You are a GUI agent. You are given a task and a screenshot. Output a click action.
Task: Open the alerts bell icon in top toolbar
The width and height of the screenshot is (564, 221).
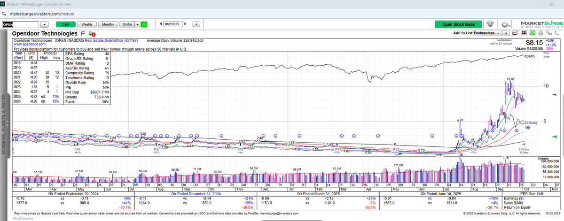[x=490, y=24]
